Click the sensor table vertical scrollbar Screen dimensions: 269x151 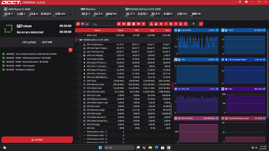tap(171, 110)
